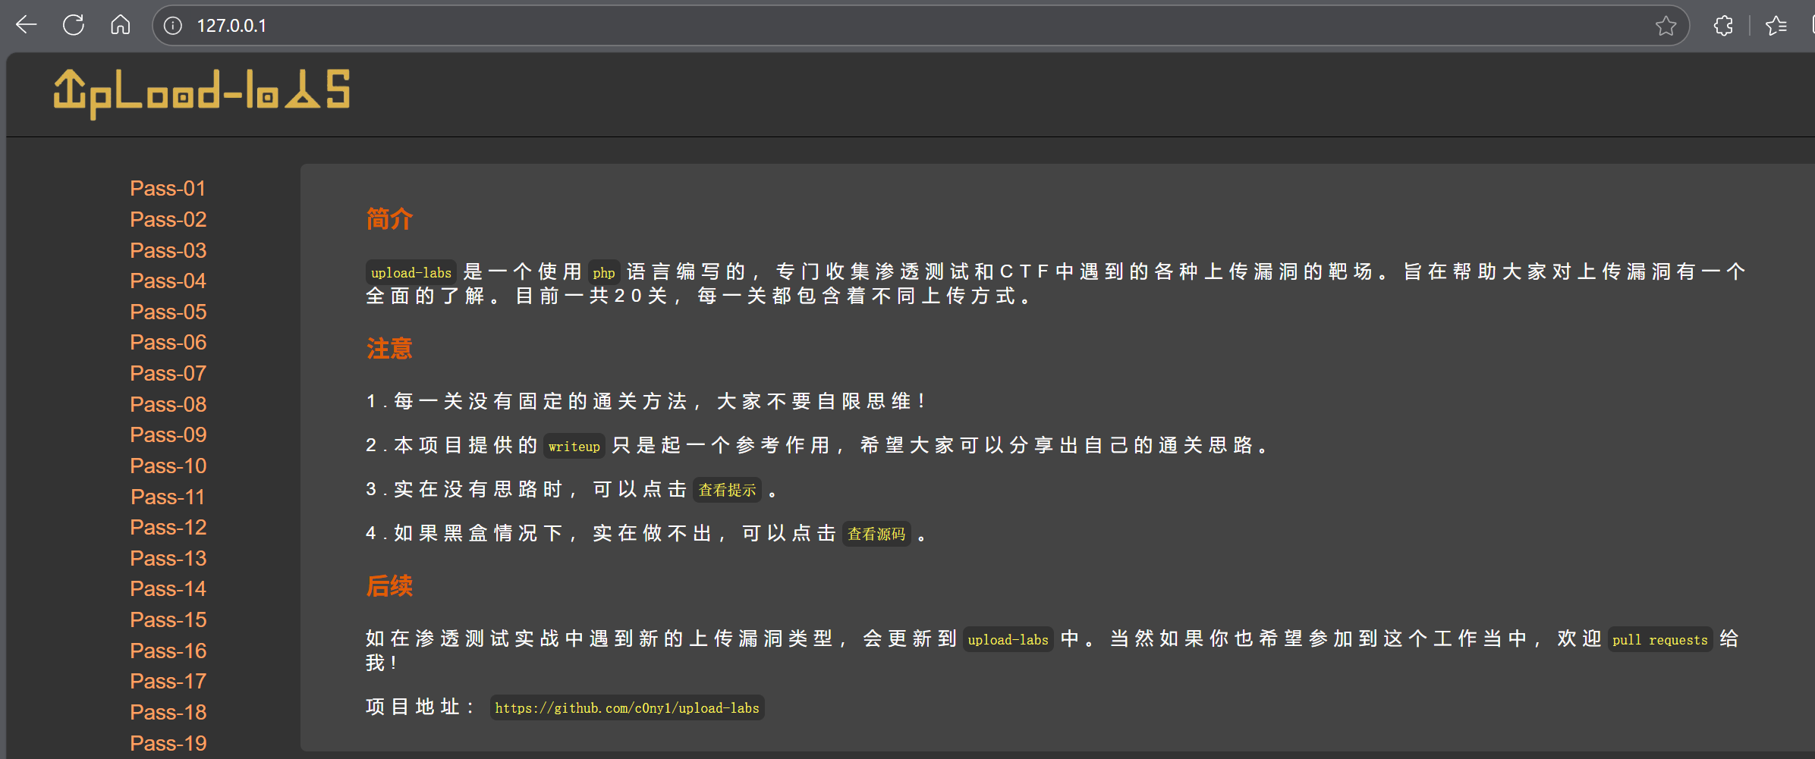1815x759 pixels.
Task: Click Pass-12 in the sidebar
Action: [x=168, y=527]
